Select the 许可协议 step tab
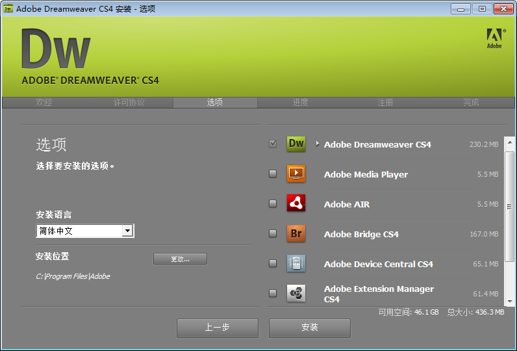Screen dimensions: 517x351 pos(129,102)
